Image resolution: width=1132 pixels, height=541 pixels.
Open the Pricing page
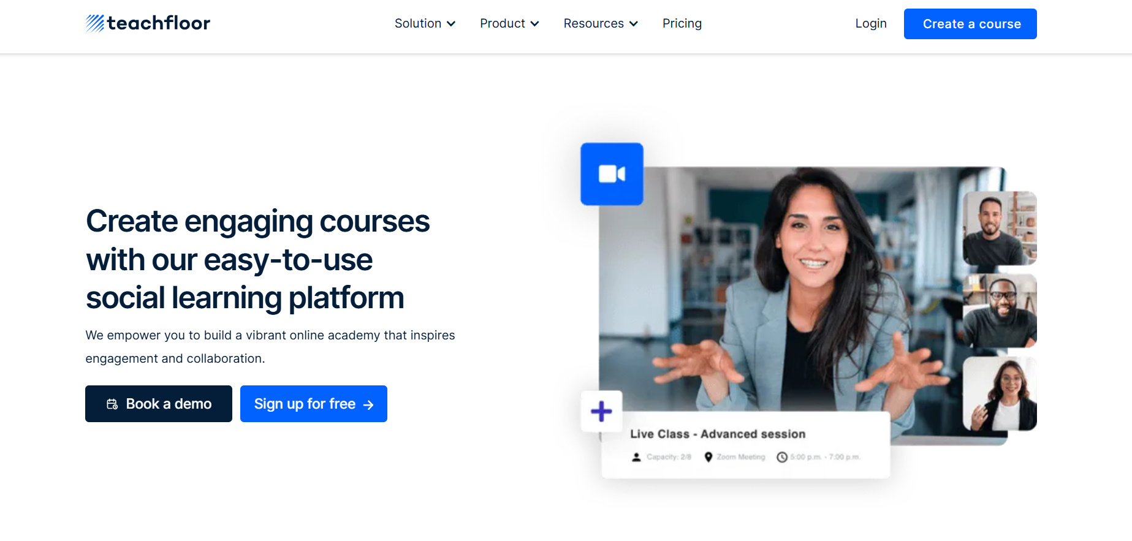click(682, 23)
